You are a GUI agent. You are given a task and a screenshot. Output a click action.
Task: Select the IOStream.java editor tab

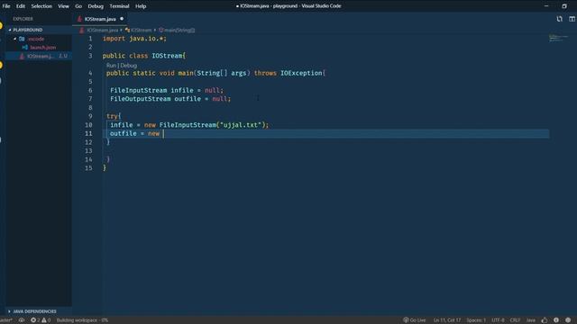coord(100,19)
